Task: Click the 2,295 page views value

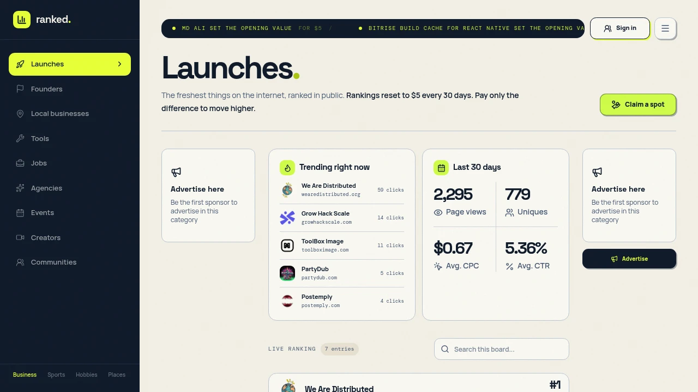Action: click(x=453, y=194)
